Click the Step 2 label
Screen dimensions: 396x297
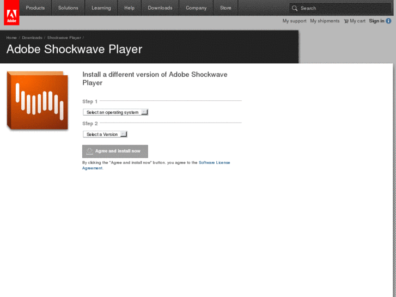tap(90, 124)
